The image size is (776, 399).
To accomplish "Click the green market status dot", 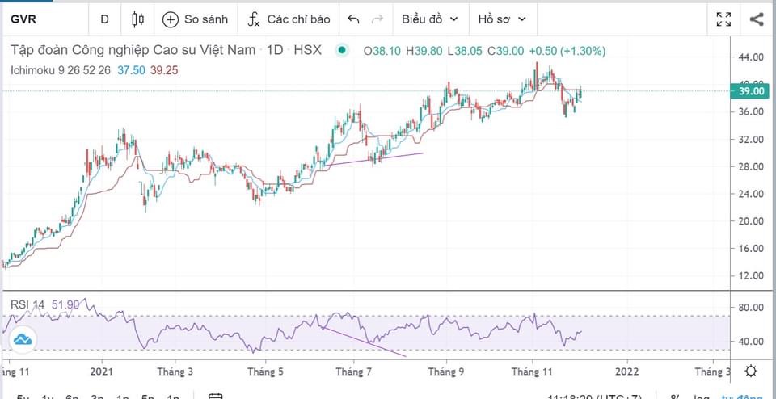I will click(341, 50).
